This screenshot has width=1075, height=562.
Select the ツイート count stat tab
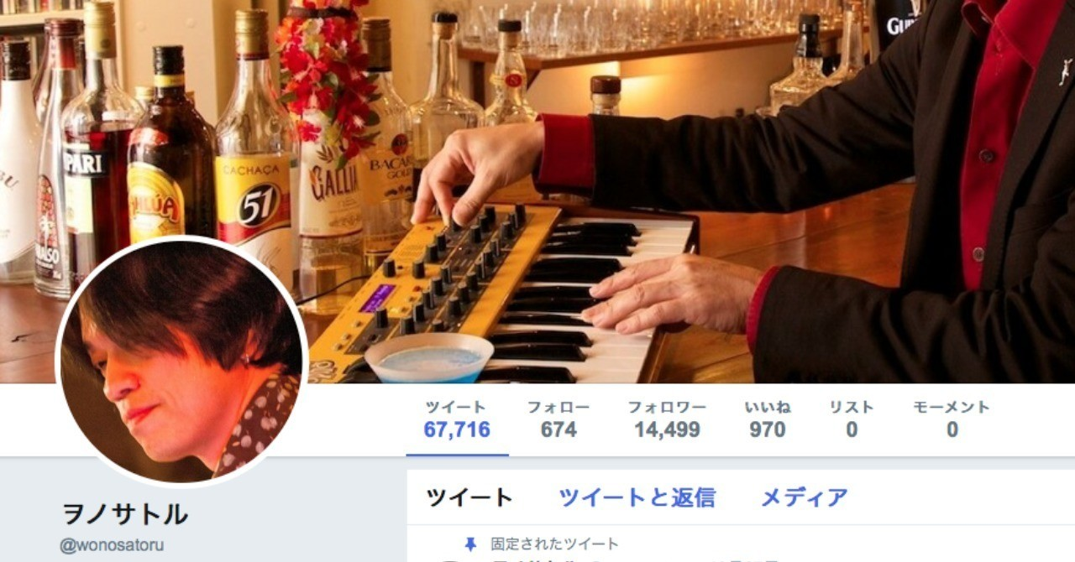[457, 419]
